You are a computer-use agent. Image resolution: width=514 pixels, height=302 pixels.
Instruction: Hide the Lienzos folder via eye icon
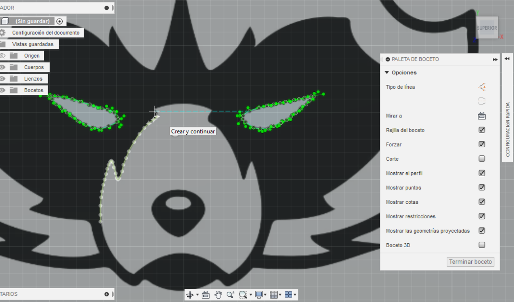[3, 79]
